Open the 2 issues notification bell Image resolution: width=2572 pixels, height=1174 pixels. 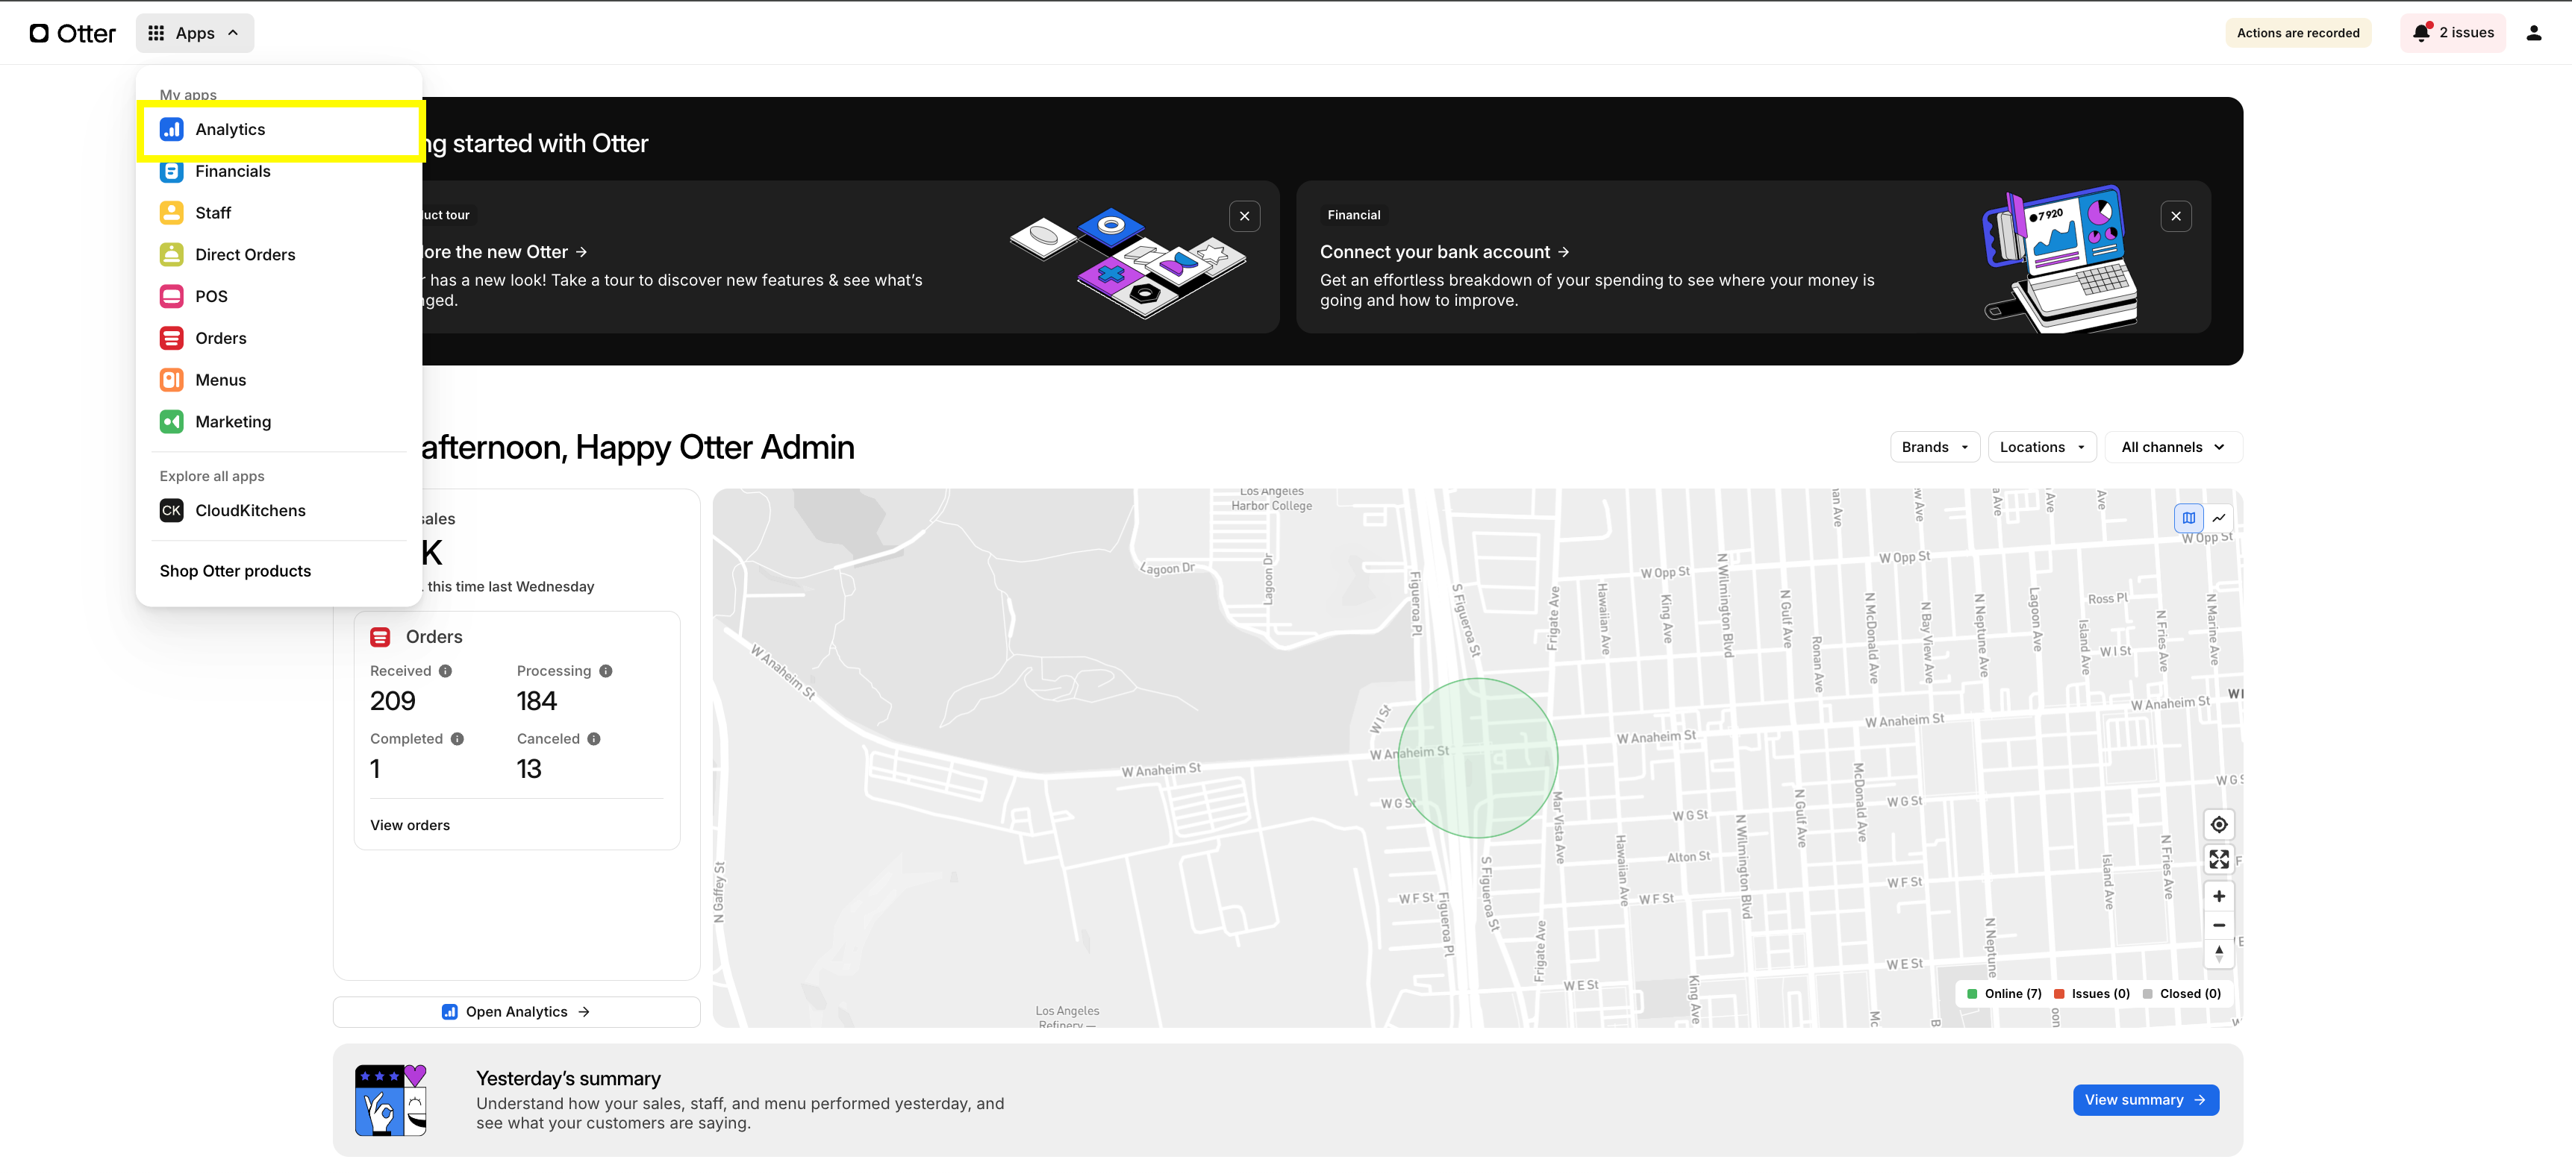pyautogui.click(x=2453, y=33)
